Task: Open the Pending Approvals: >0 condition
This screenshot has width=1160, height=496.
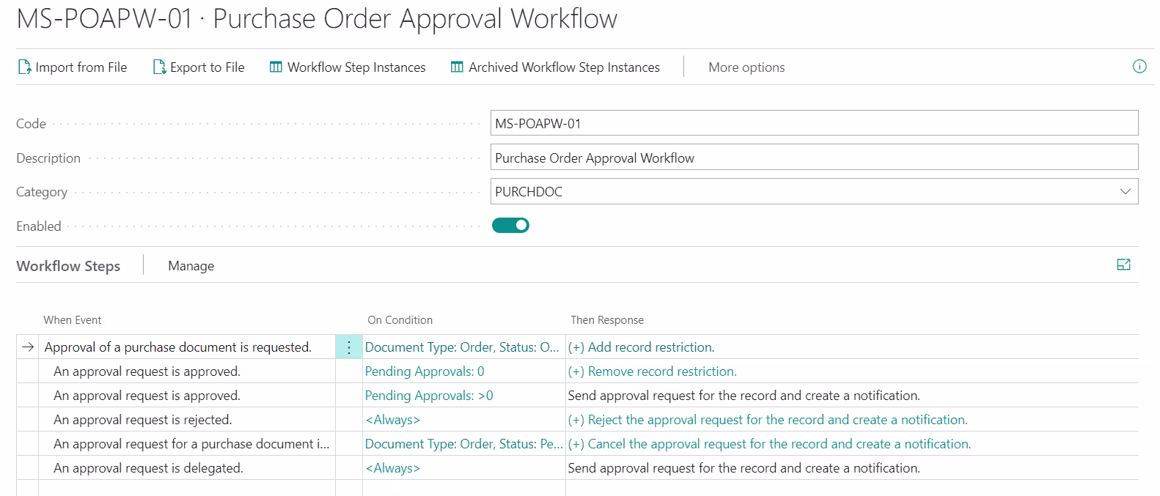Action: (x=429, y=396)
